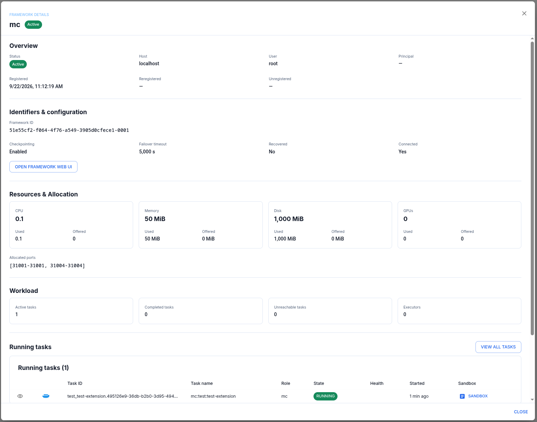The height and width of the screenshot is (422, 537).
Task: Click the Connected value Yes
Action: (x=402, y=152)
